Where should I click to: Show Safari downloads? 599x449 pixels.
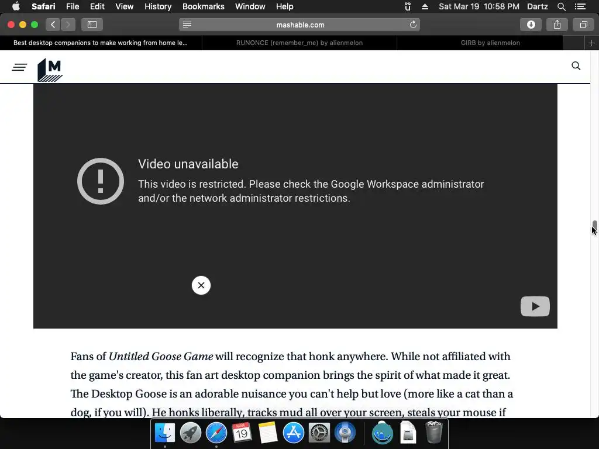[531, 25]
